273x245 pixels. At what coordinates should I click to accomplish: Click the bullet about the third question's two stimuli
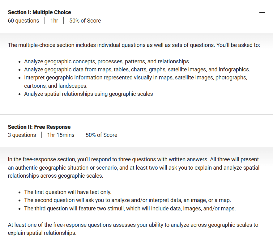pos(130,209)
